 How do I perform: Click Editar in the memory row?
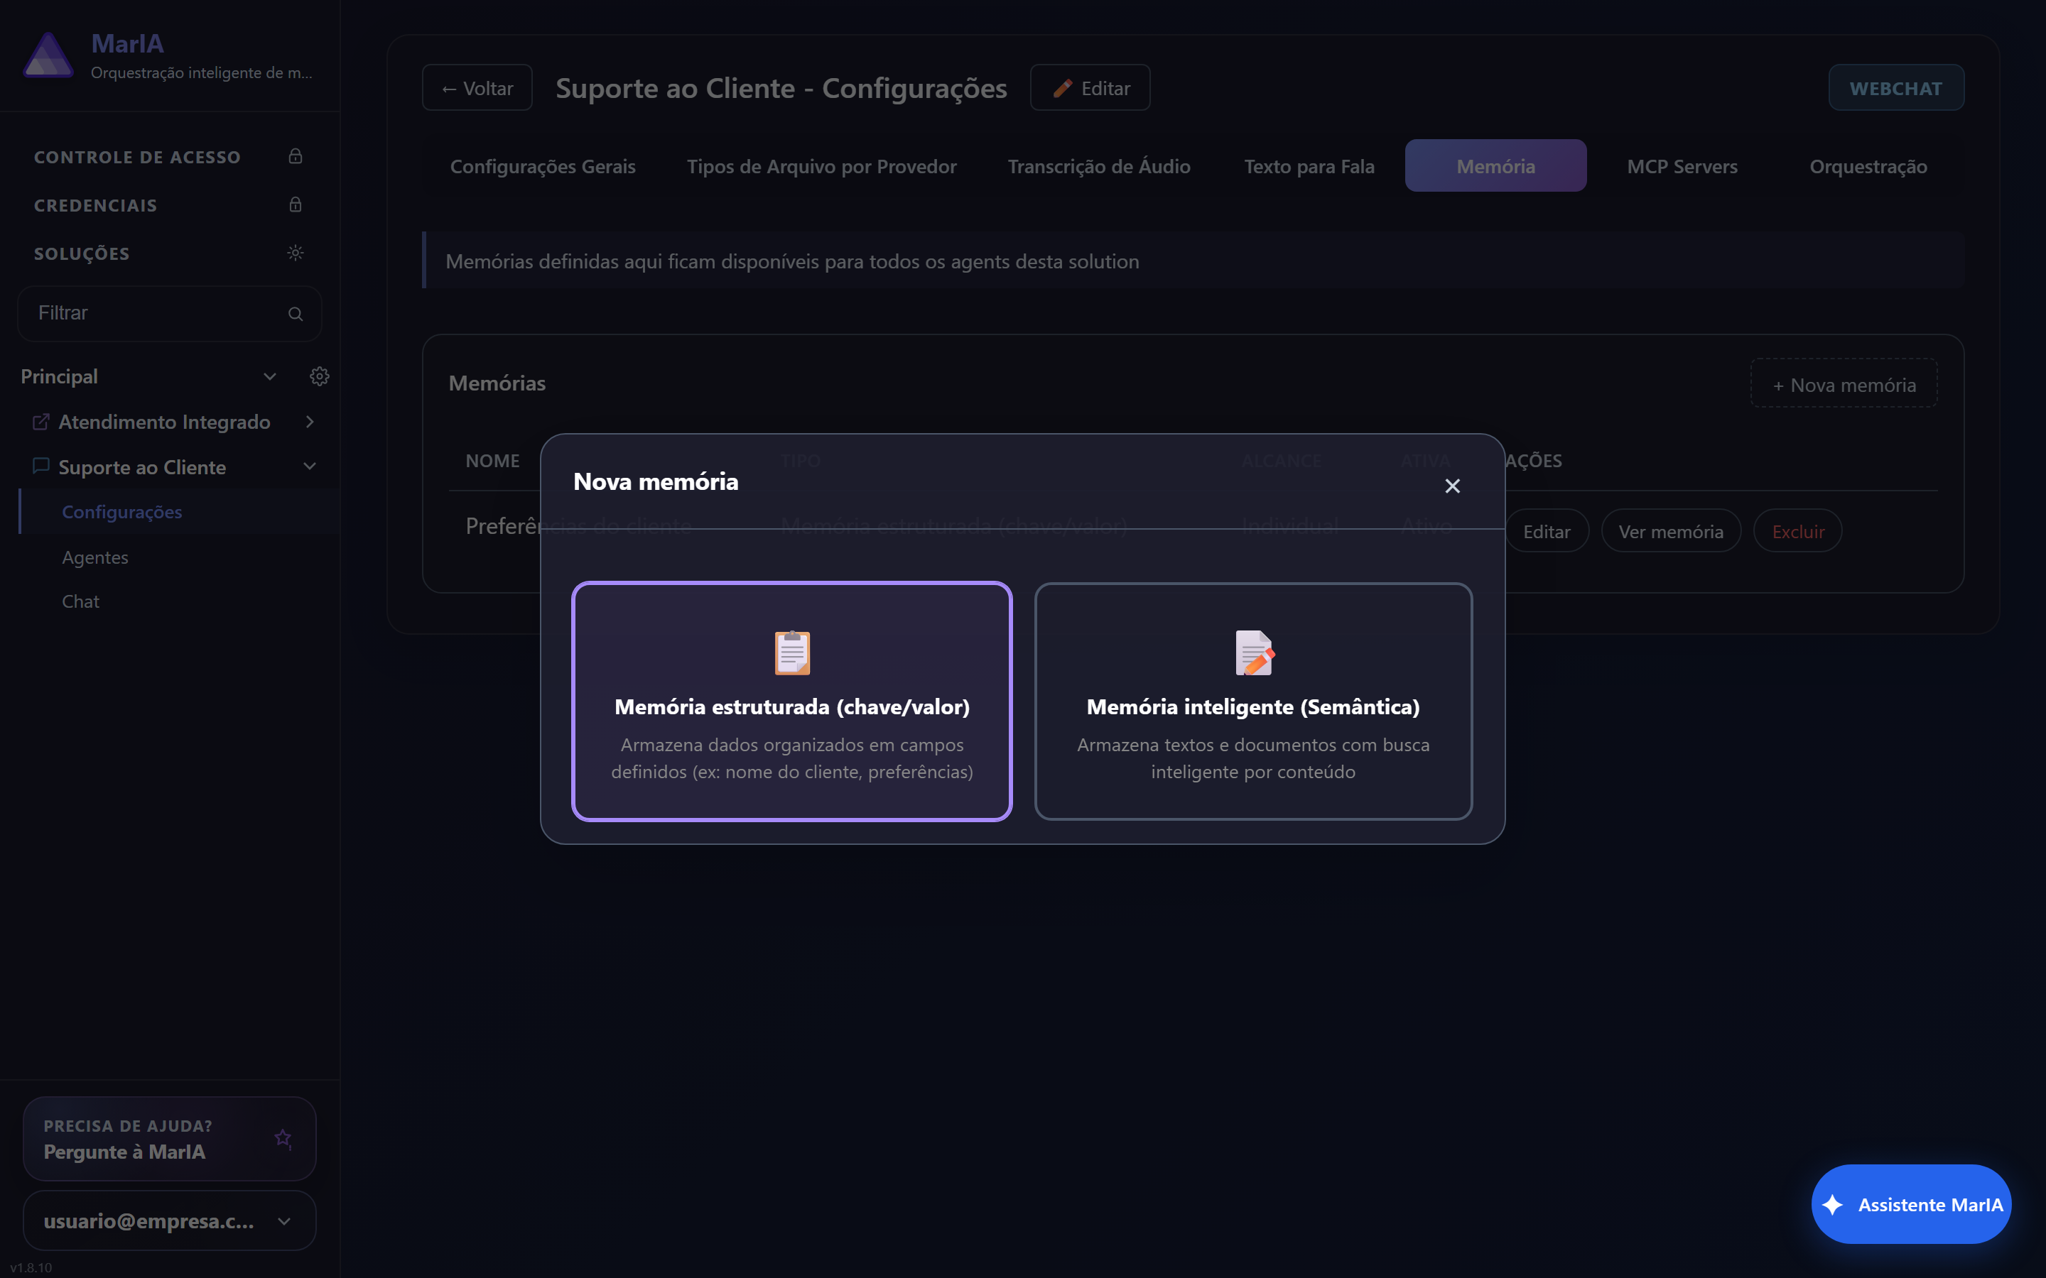1547,531
